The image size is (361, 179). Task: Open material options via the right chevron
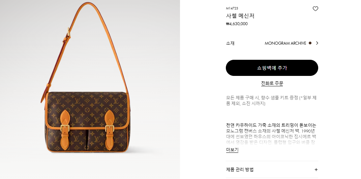click(x=317, y=43)
